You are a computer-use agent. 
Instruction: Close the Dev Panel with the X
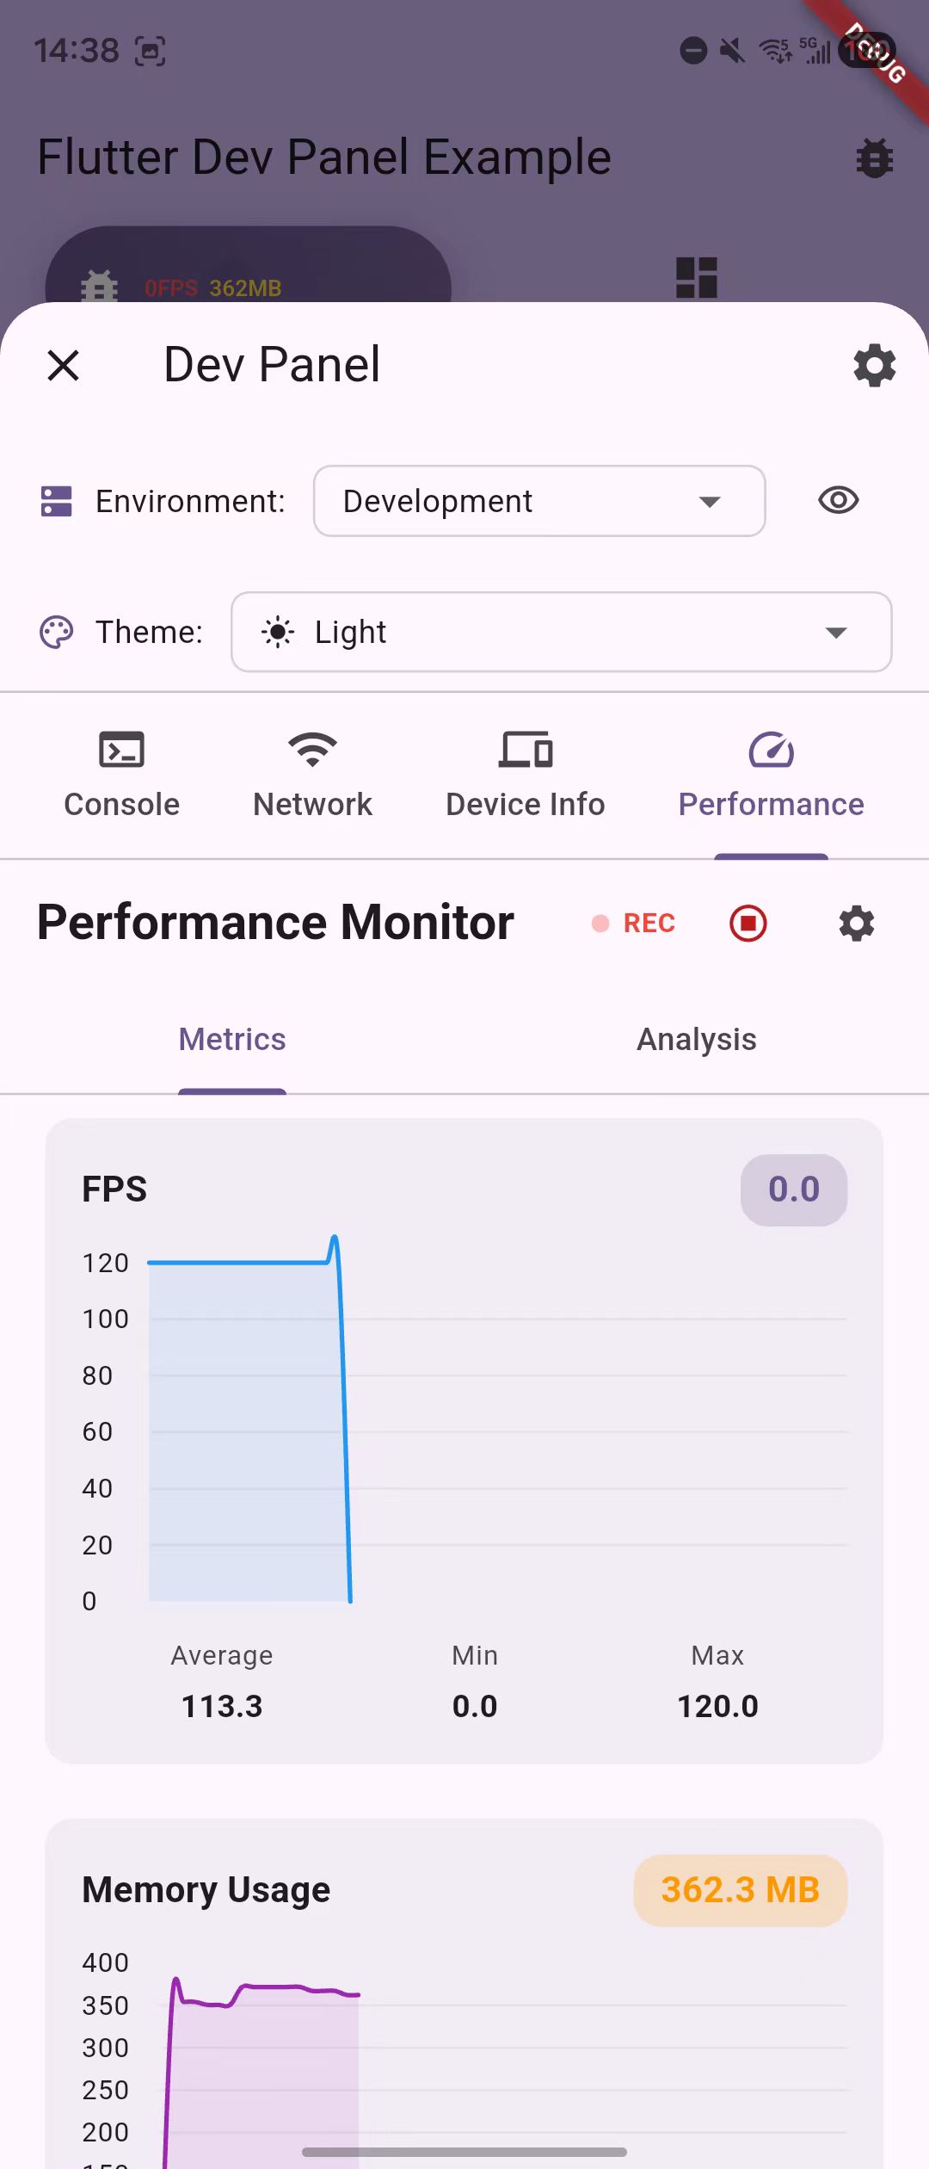coord(63,365)
